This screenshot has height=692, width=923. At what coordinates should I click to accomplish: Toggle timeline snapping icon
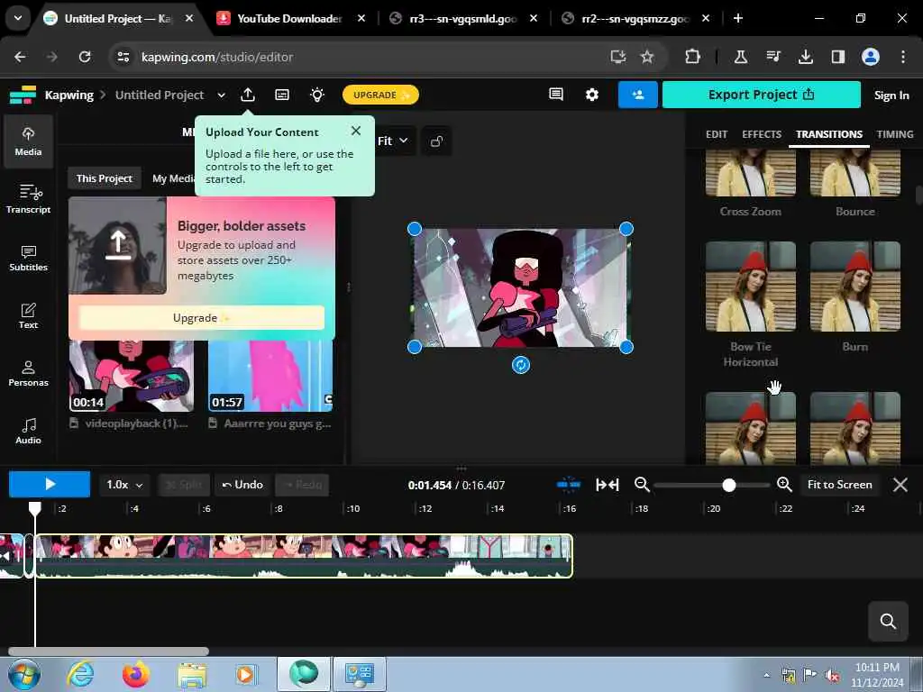pos(568,485)
